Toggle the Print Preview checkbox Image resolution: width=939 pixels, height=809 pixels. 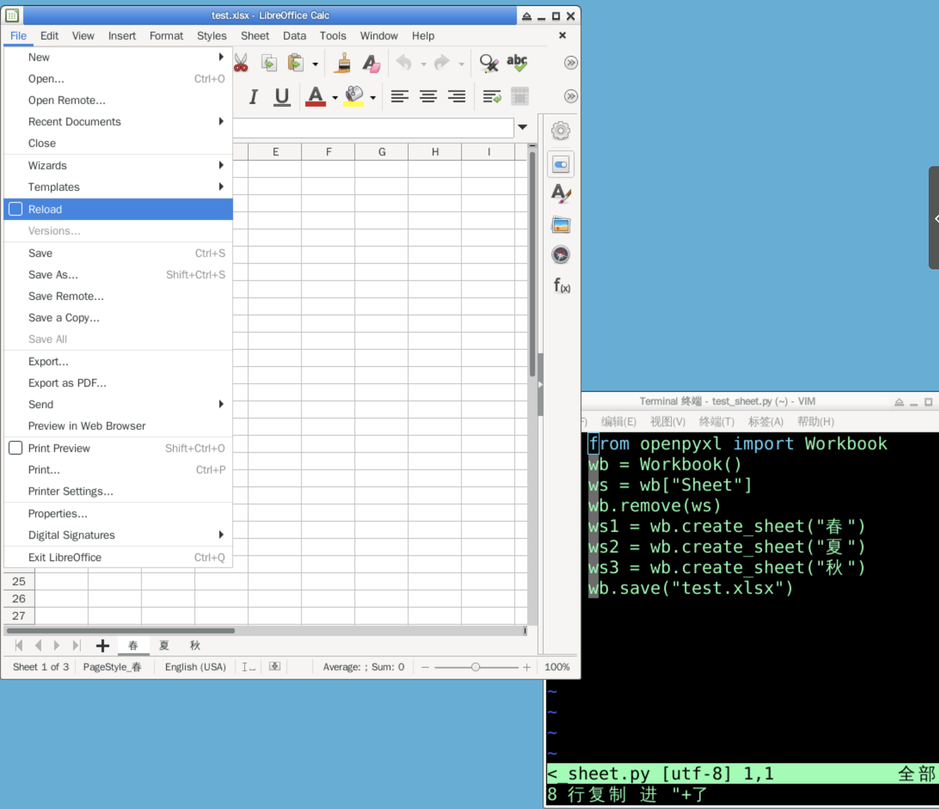(x=15, y=448)
